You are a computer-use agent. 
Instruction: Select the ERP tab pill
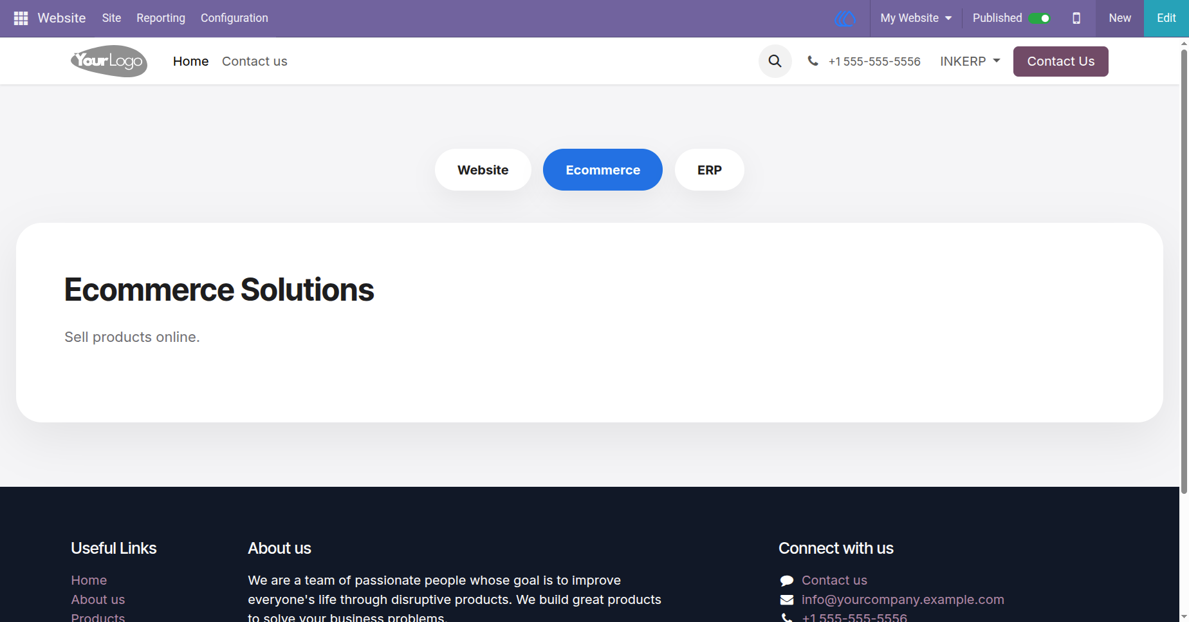click(710, 170)
